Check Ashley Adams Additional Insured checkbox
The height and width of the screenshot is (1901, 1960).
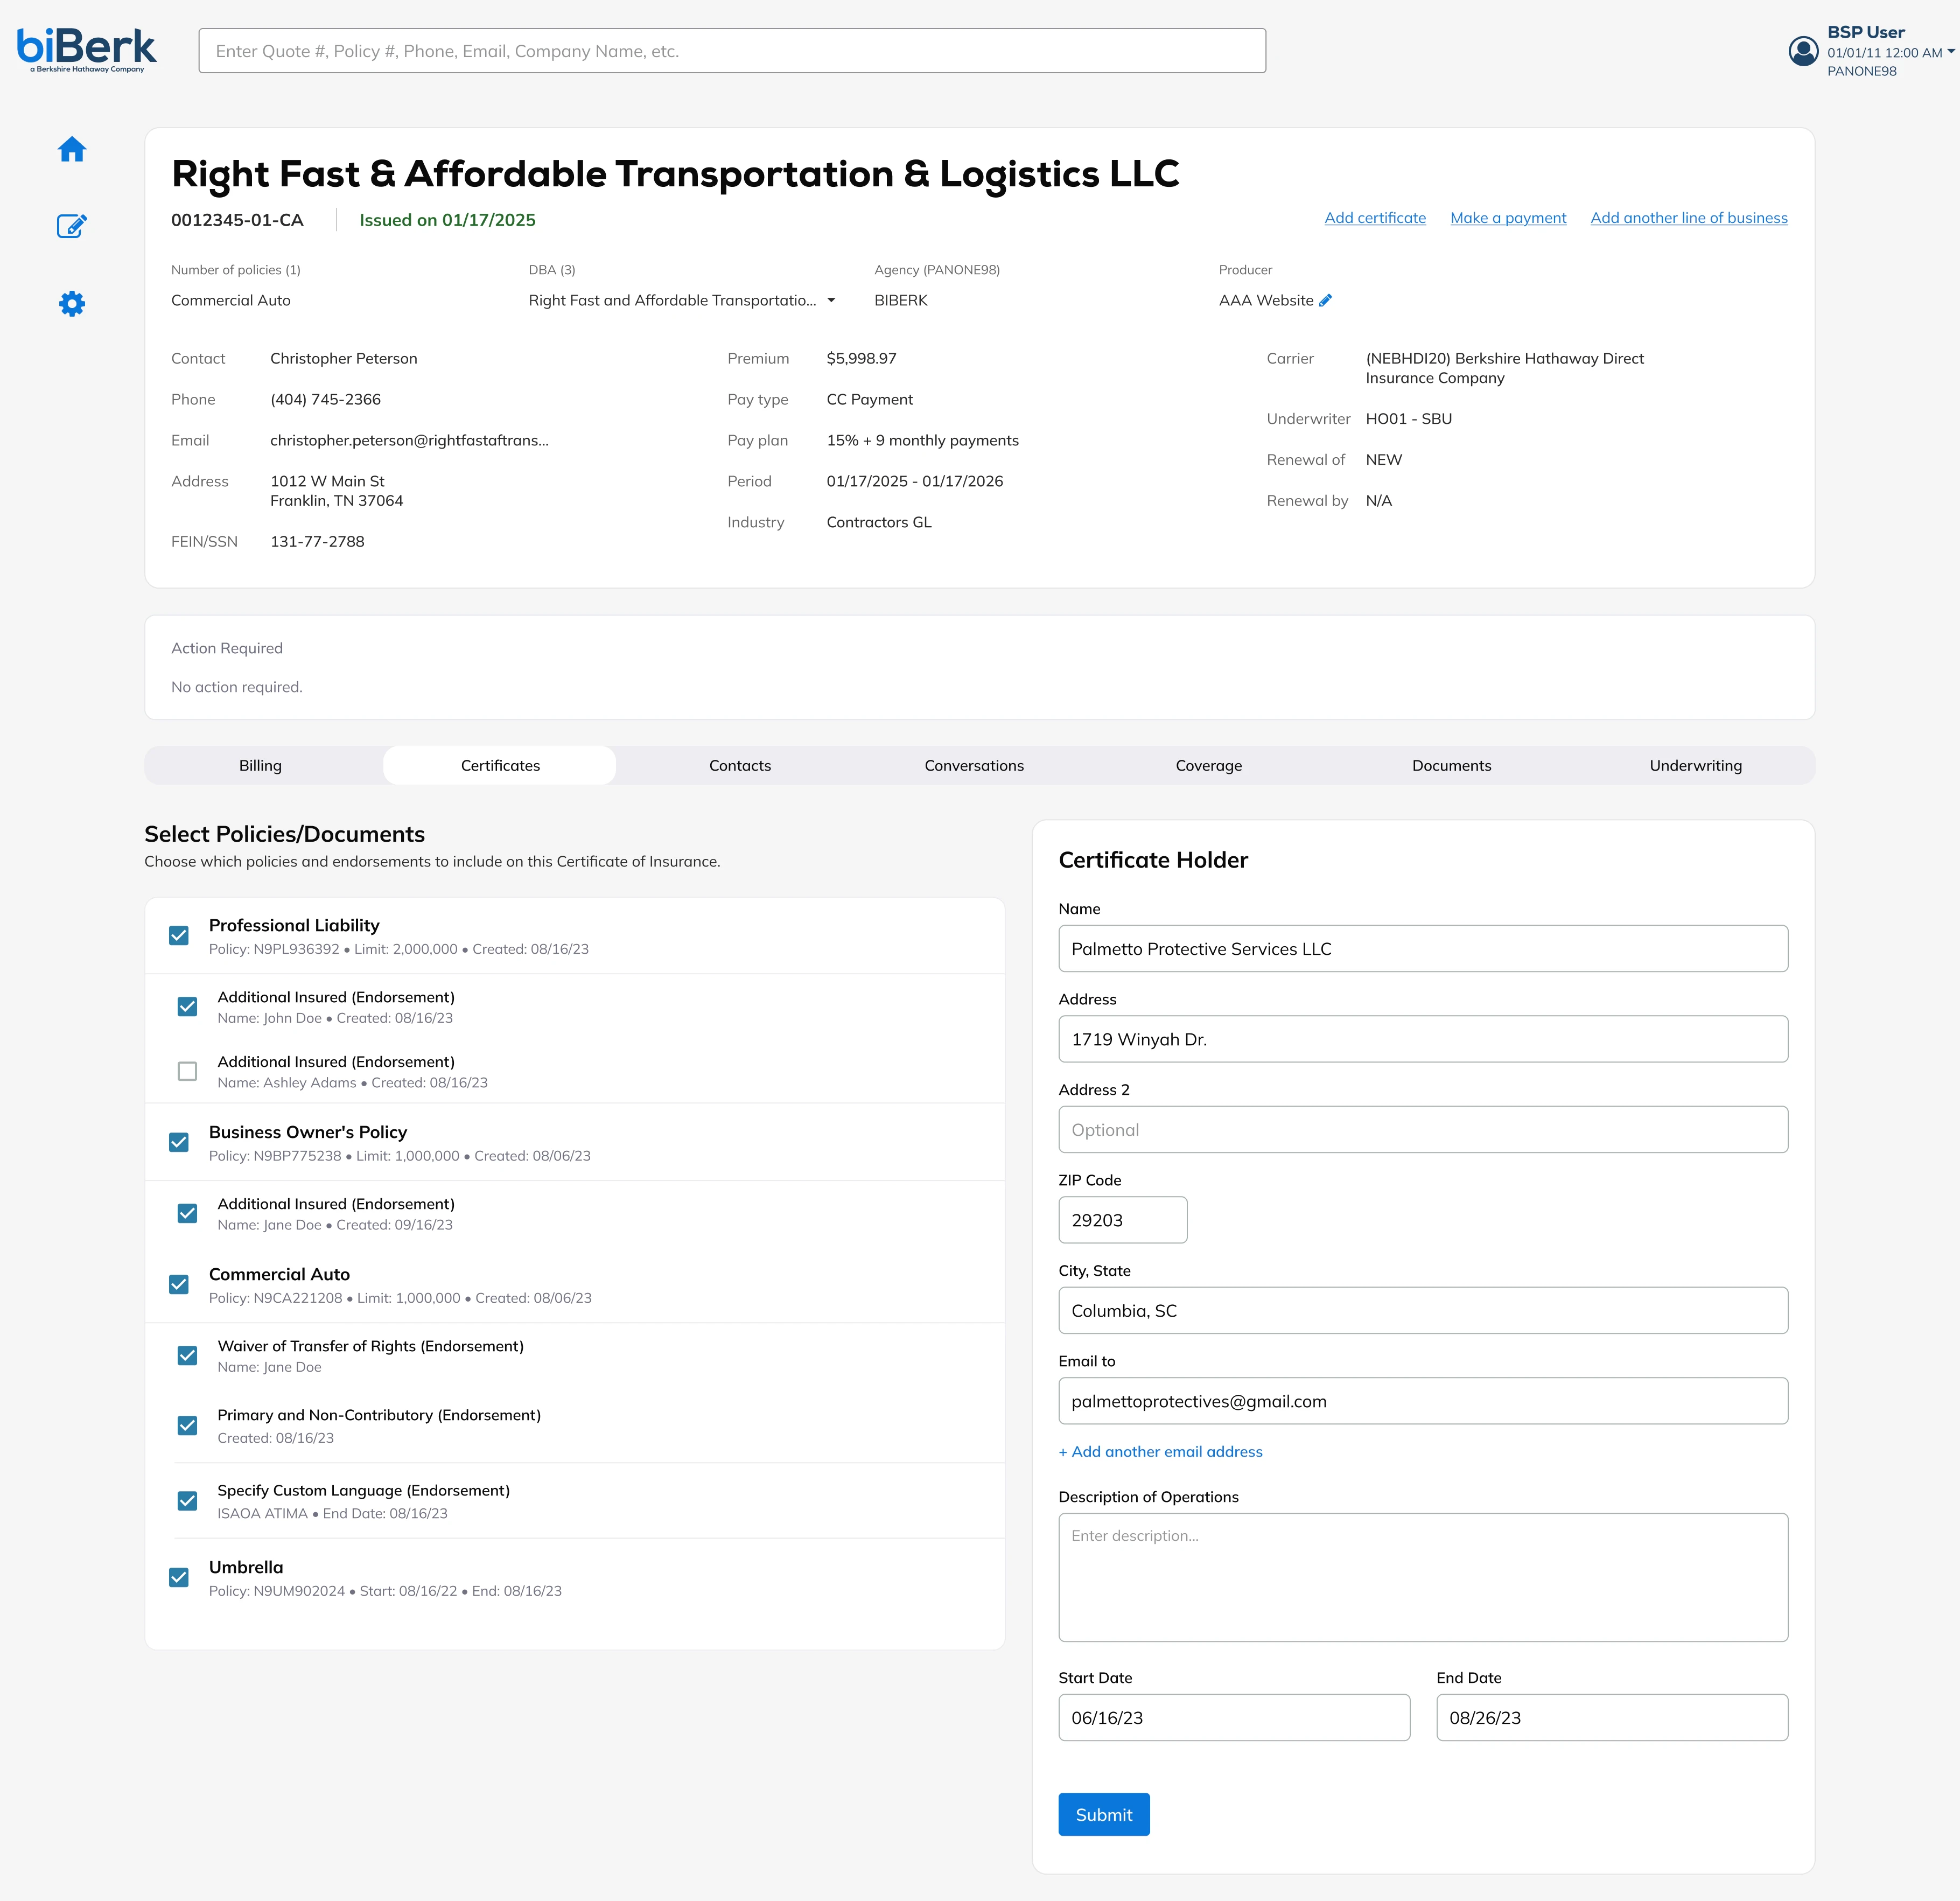tap(187, 1071)
